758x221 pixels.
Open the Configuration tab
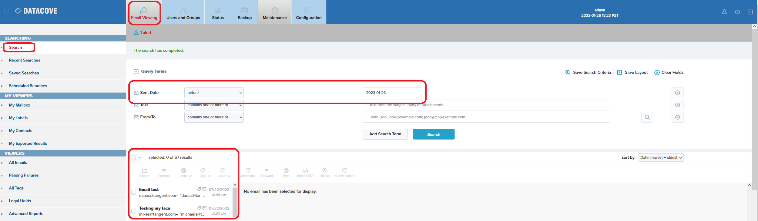(x=308, y=12)
